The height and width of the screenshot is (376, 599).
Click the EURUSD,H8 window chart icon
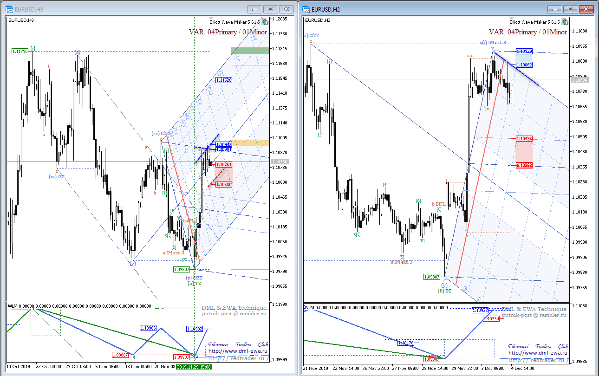pyautogui.click(x=9, y=9)
